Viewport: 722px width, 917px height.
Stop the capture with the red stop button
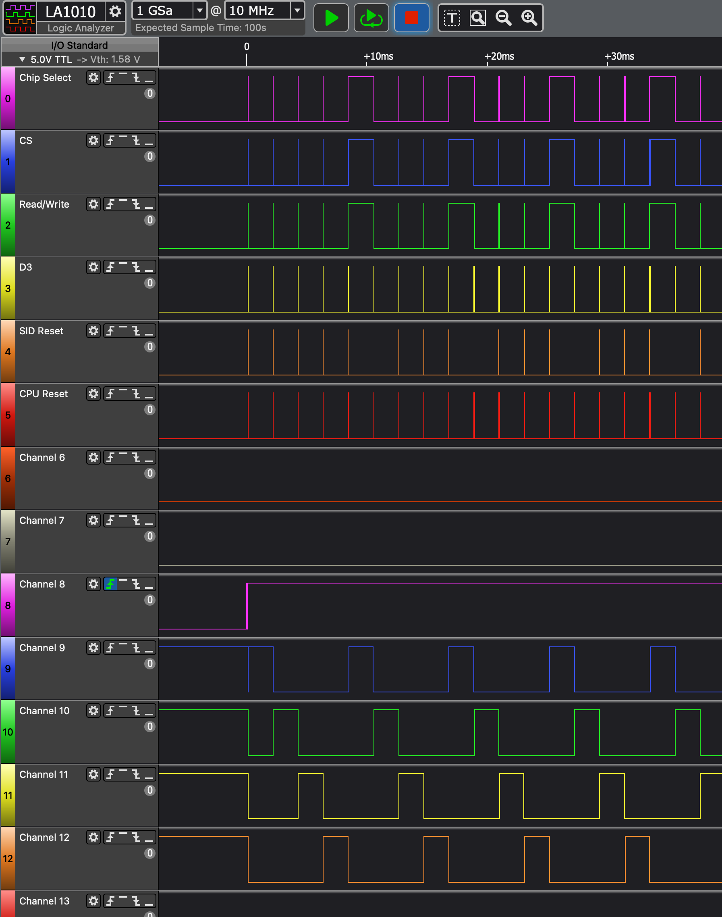click(411, 18)
